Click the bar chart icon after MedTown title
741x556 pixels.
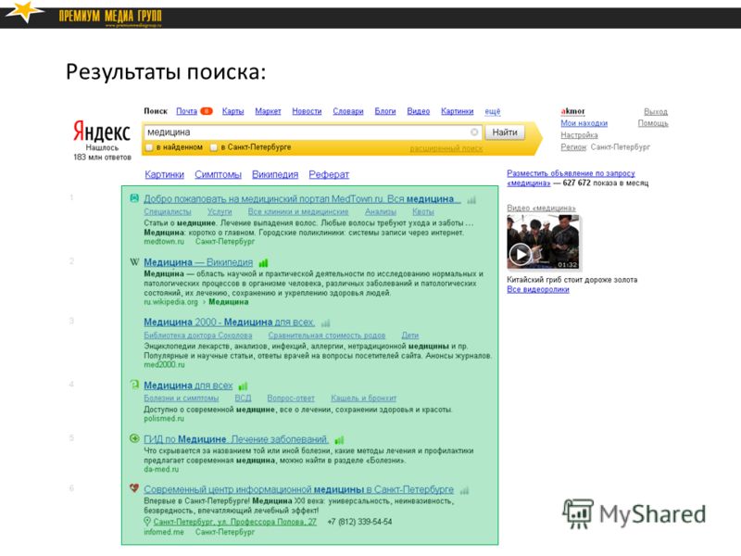471,200
